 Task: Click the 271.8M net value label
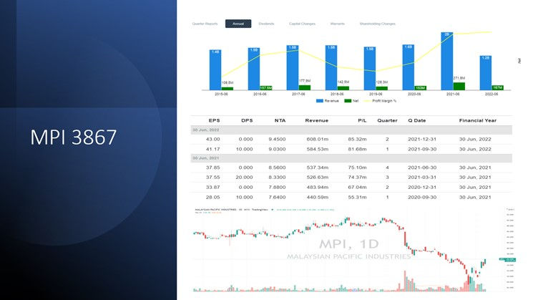(459, 78)
